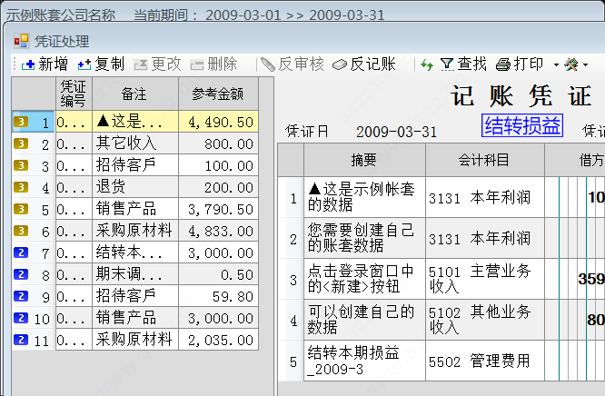Click the 凭证编号 column header
The image size is (605, 396).
click(74, 94)
